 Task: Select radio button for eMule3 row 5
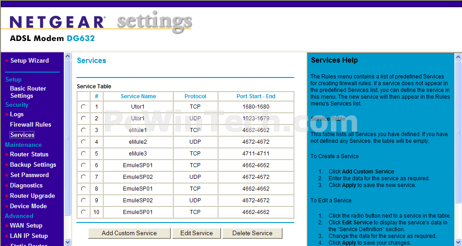pos(83,154)
